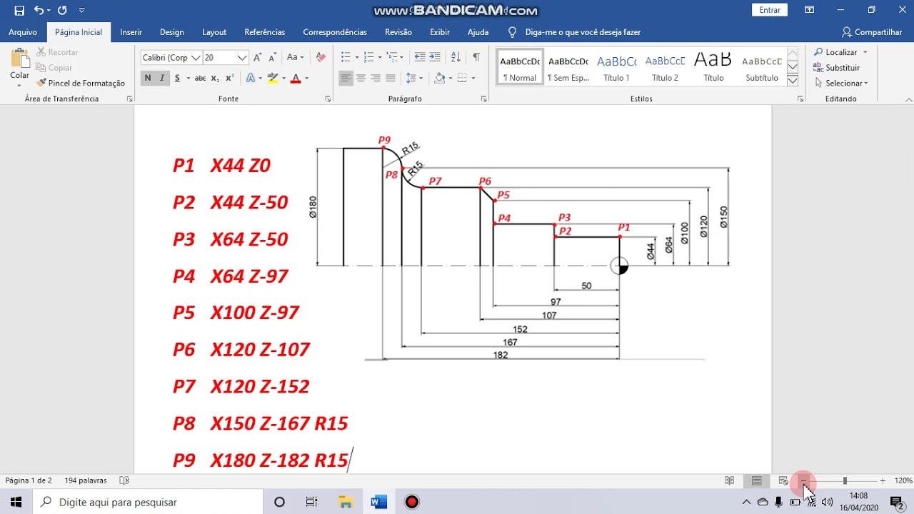Decrease paragraph indent
Image resolution: width=914 pixels, height=514 pixels.
[420, 57]
